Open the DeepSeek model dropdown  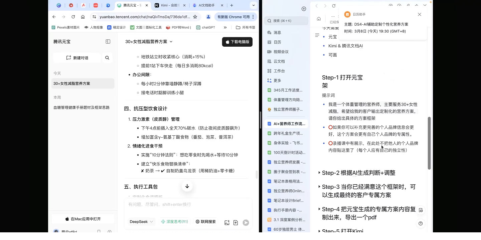click(x=141, y=222)
